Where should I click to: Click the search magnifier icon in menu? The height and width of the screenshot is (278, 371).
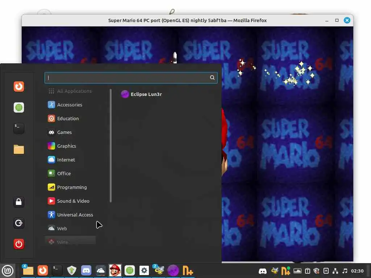[x=212, y=77]
